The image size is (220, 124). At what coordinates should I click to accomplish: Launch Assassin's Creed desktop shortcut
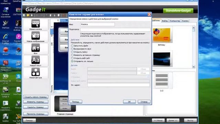[5, 105]
